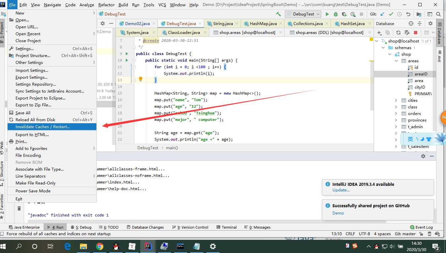Open Windows taskbar Settings gear
The height and width of the screenshot is (253, 446).
pyautogui.click(x=213, y=246)
